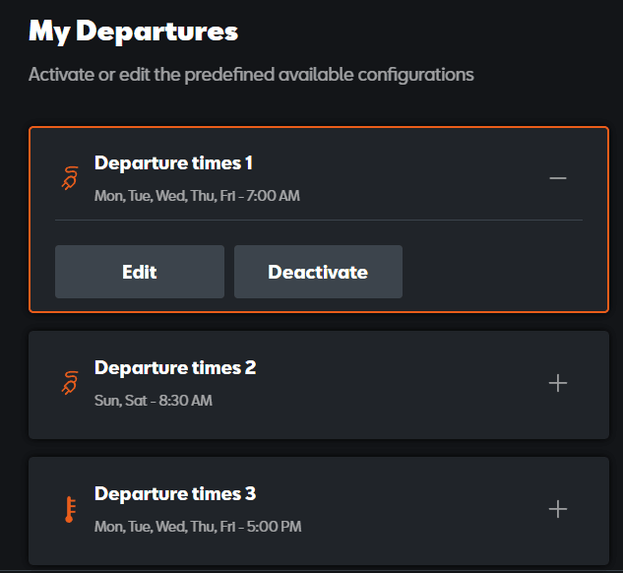
Task: Select the "Departure times 2" title
Action: tap(174, 368)
